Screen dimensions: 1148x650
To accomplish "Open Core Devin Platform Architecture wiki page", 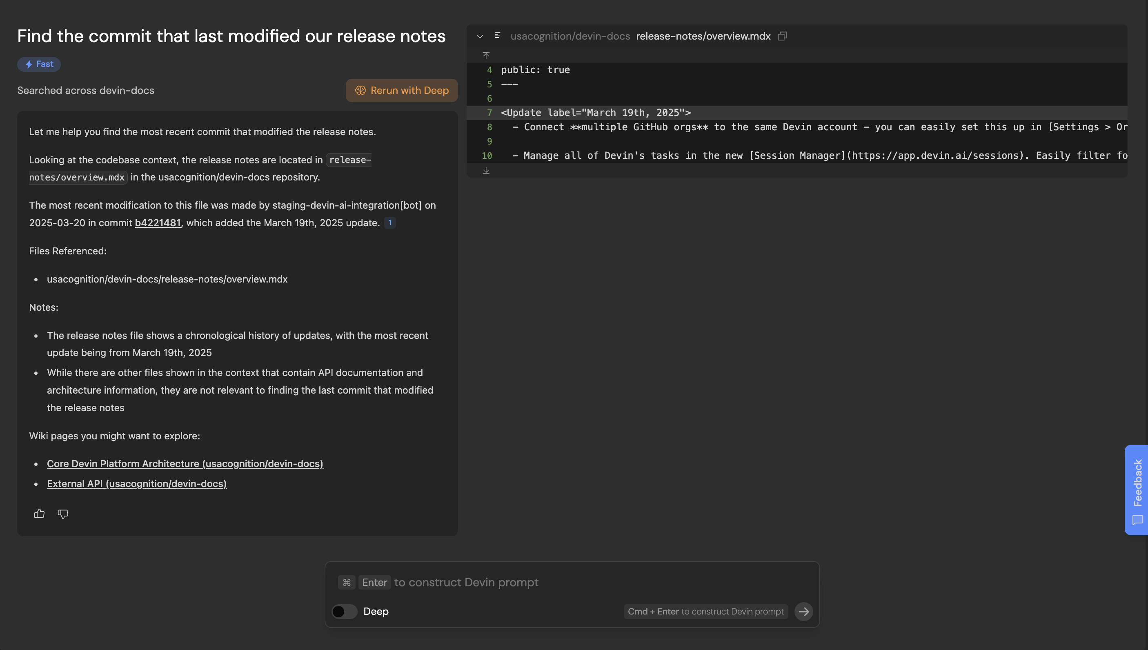I will (x=185, y=463).
